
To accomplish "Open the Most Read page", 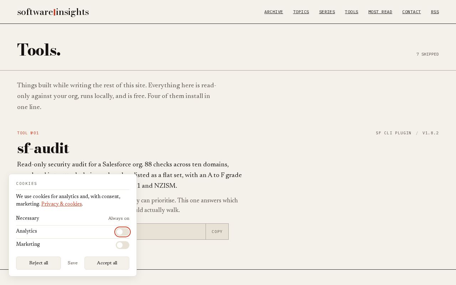I will (380, 12).
